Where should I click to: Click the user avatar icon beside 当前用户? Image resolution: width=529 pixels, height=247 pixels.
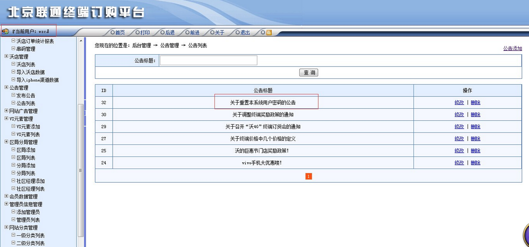tap(5, 31)
